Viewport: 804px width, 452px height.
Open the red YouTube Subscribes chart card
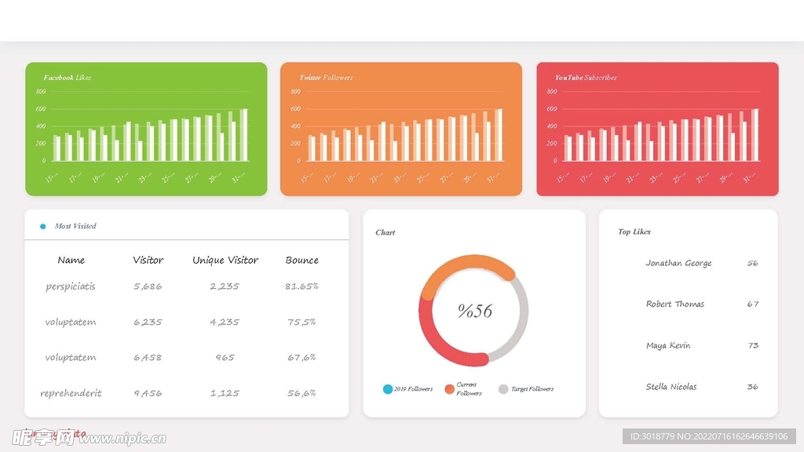(657, 129)
